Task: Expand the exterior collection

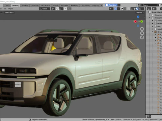Action: point(153,24)
